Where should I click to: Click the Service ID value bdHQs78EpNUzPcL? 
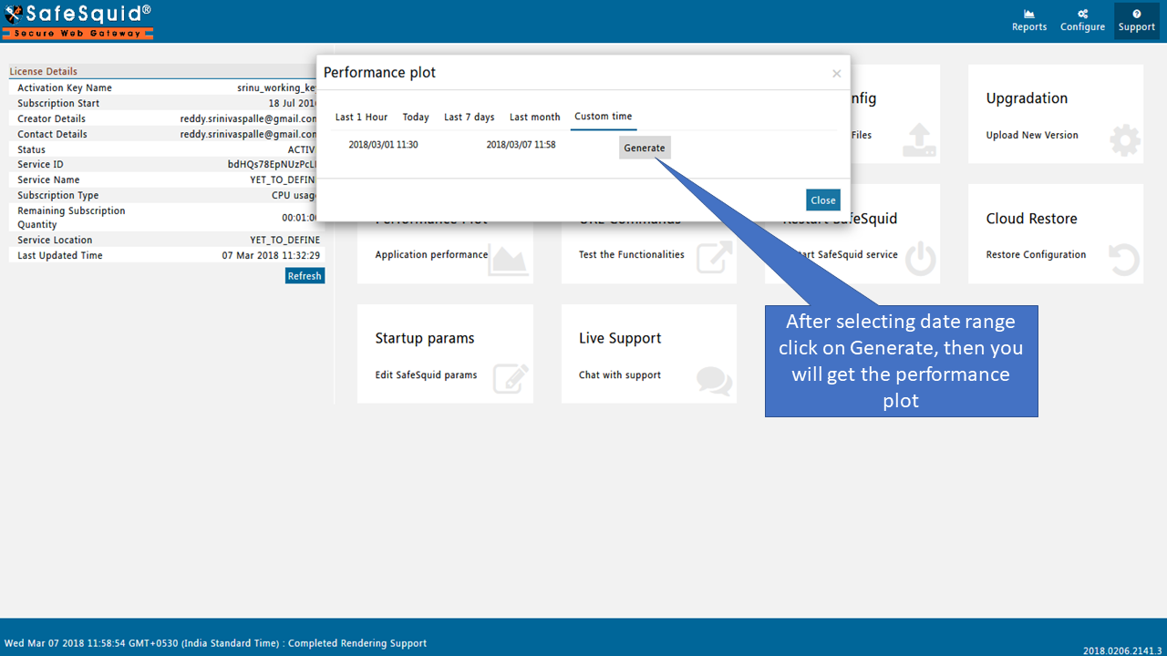pos(273,166)
